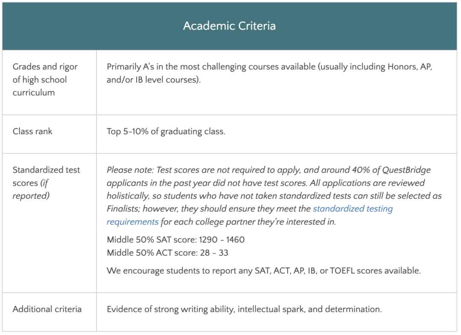Click the Evidence of strong writing ability text
This screenshot has width=461, height=335.
click(244, 309)
